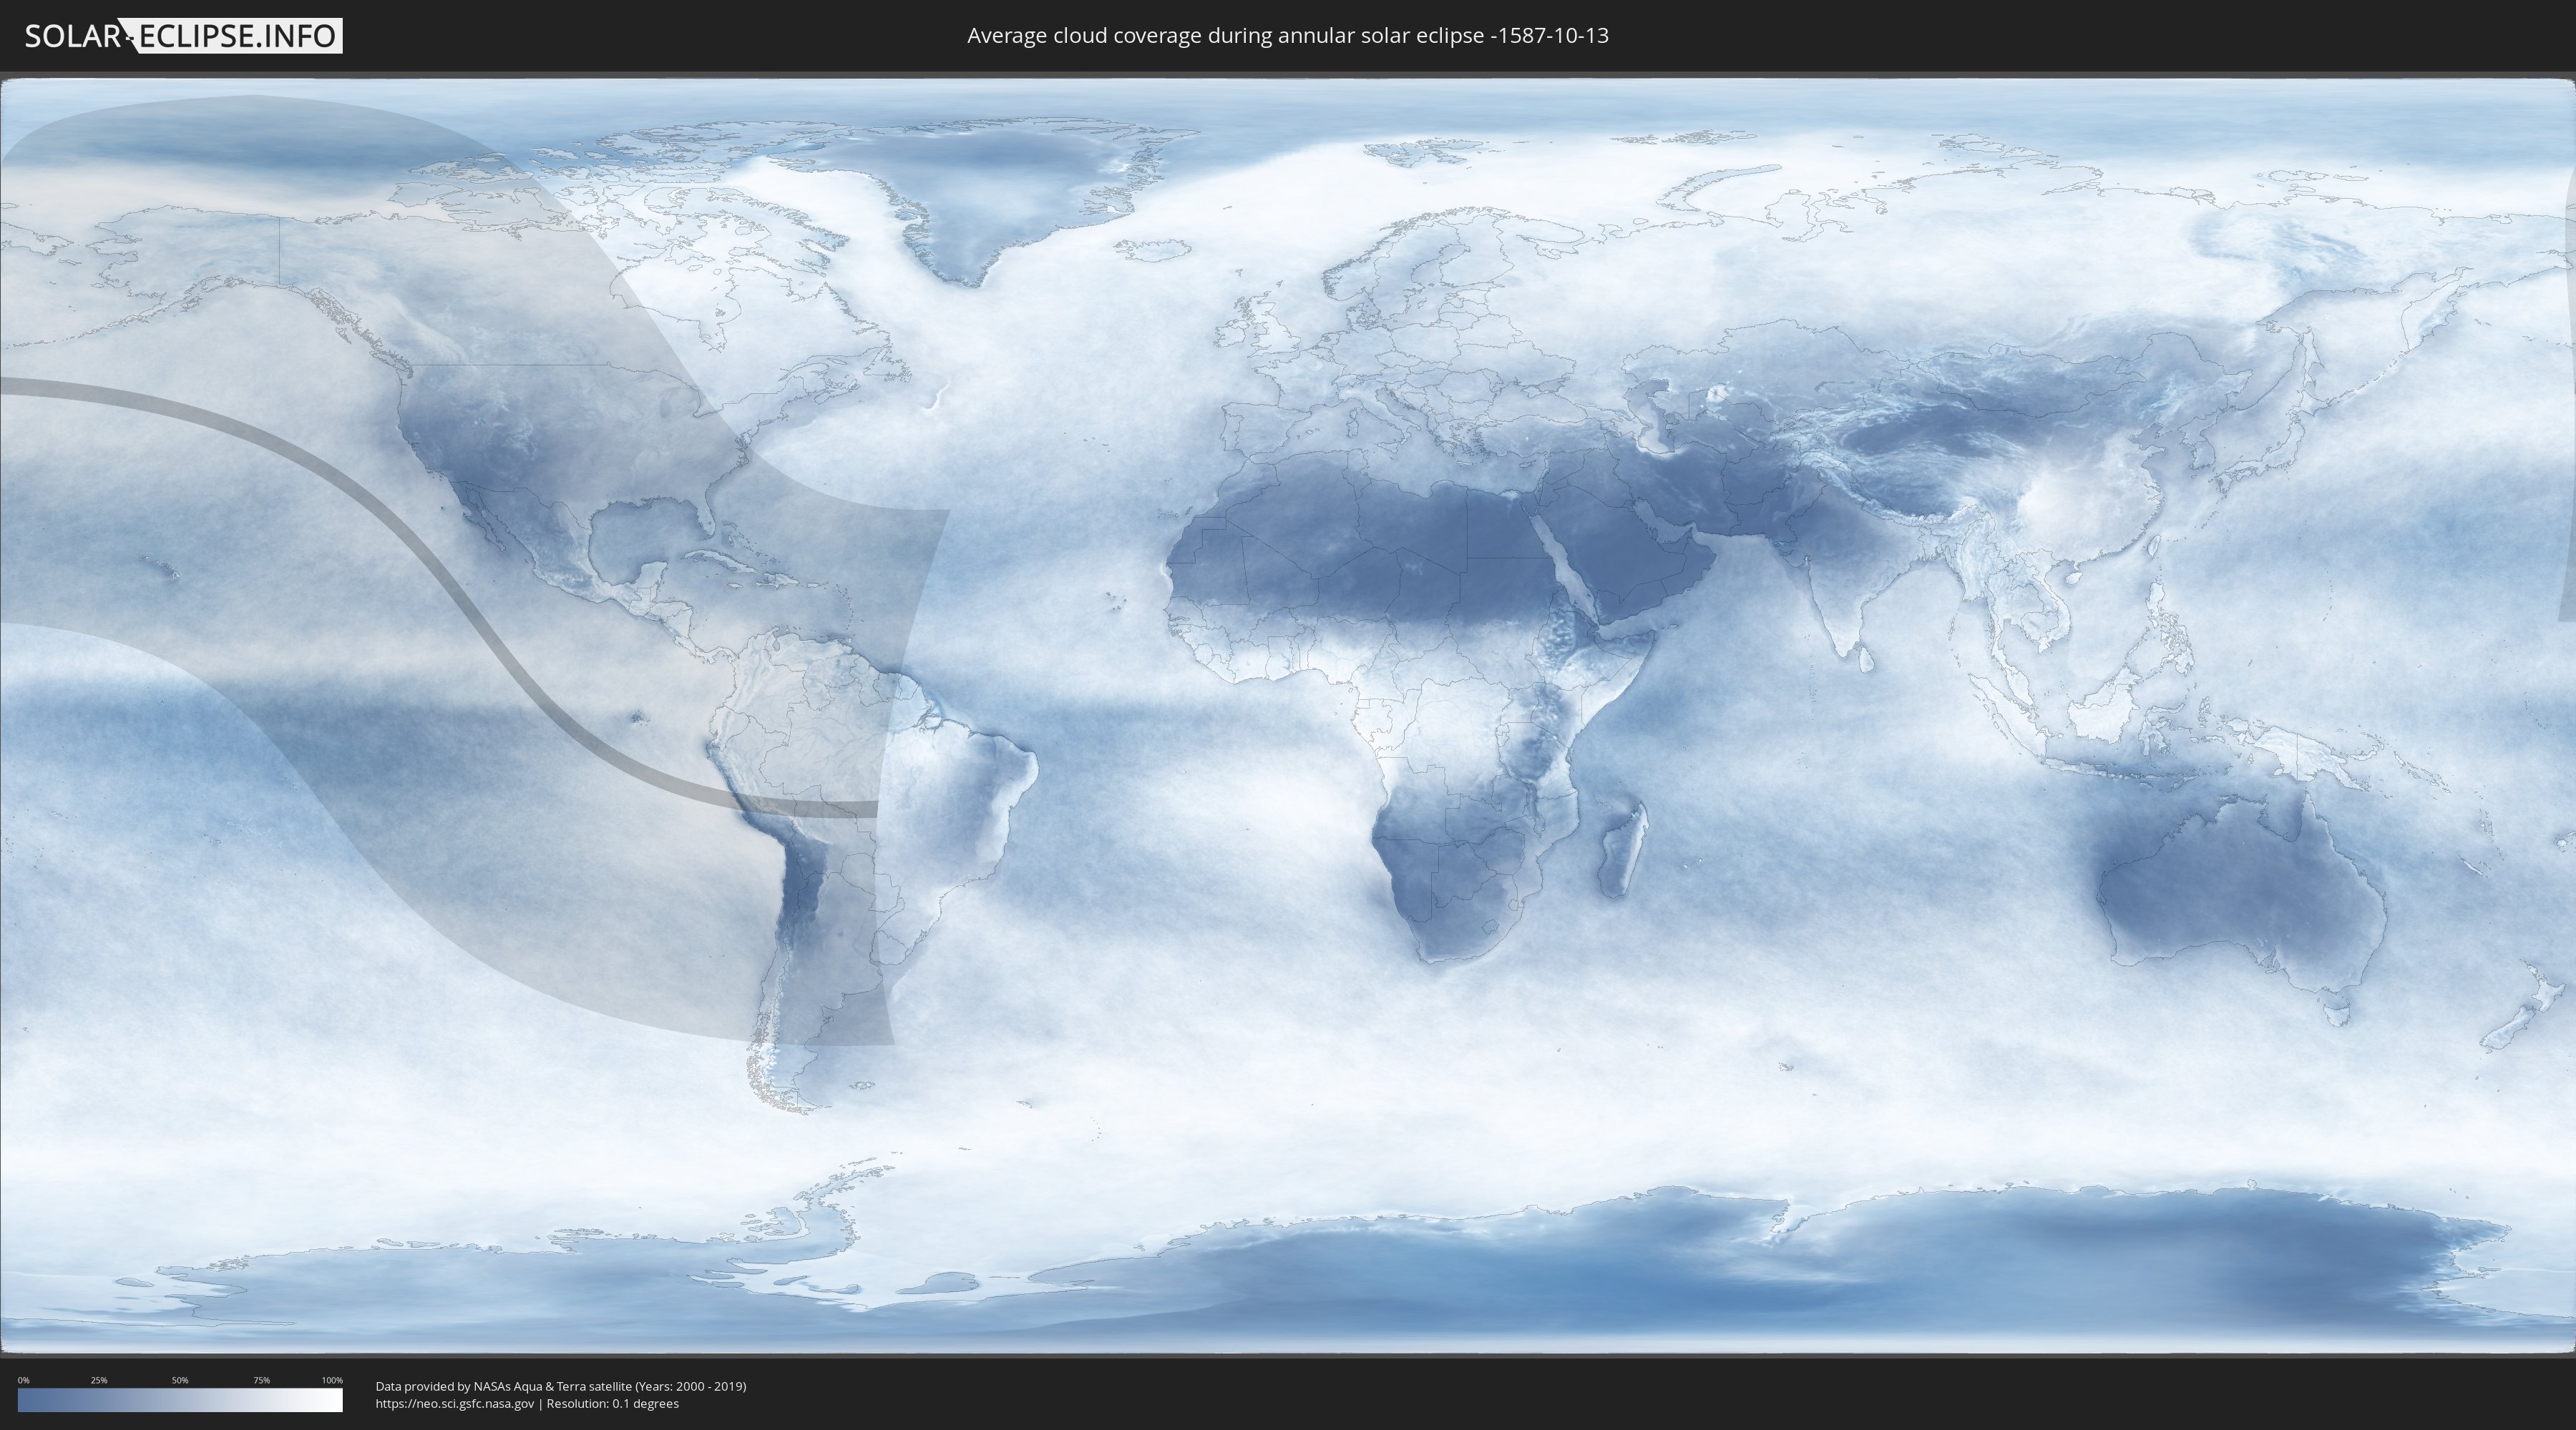
Task: Click the 50% legend label
Action: 180,1380
